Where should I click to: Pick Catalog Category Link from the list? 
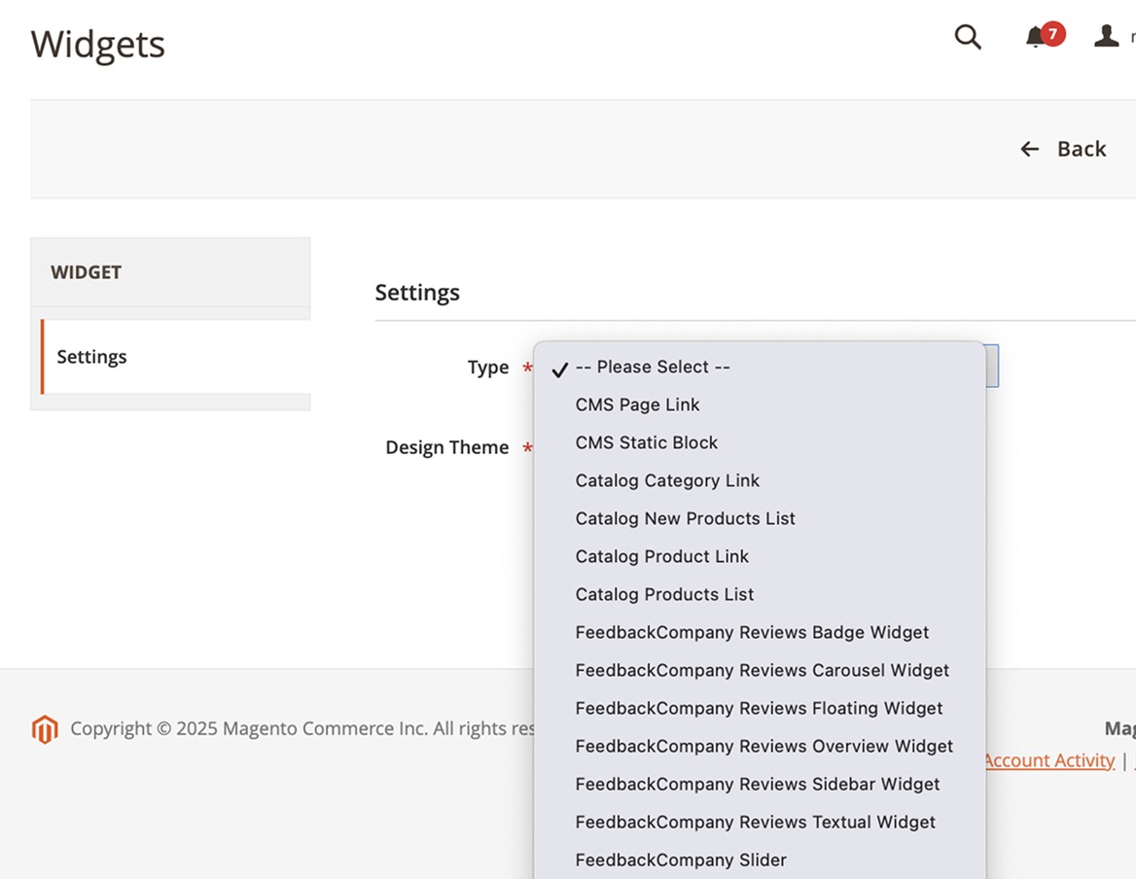[760, 480]
